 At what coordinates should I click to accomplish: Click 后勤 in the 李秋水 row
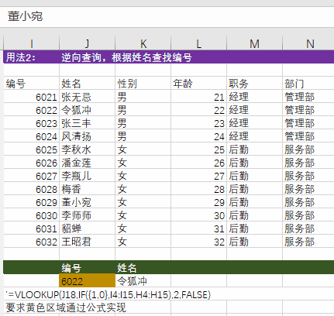pos(255,149)
